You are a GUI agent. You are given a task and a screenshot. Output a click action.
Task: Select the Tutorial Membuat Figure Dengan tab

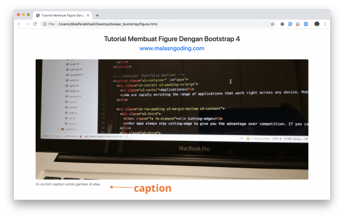pos(62,15)
